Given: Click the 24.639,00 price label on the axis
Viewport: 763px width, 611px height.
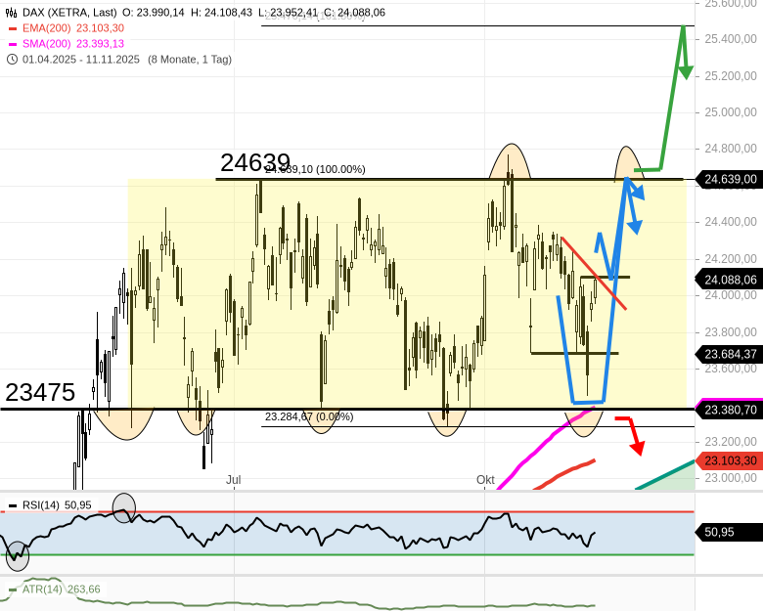Looking at the screenshot, I should pos(730,179).
